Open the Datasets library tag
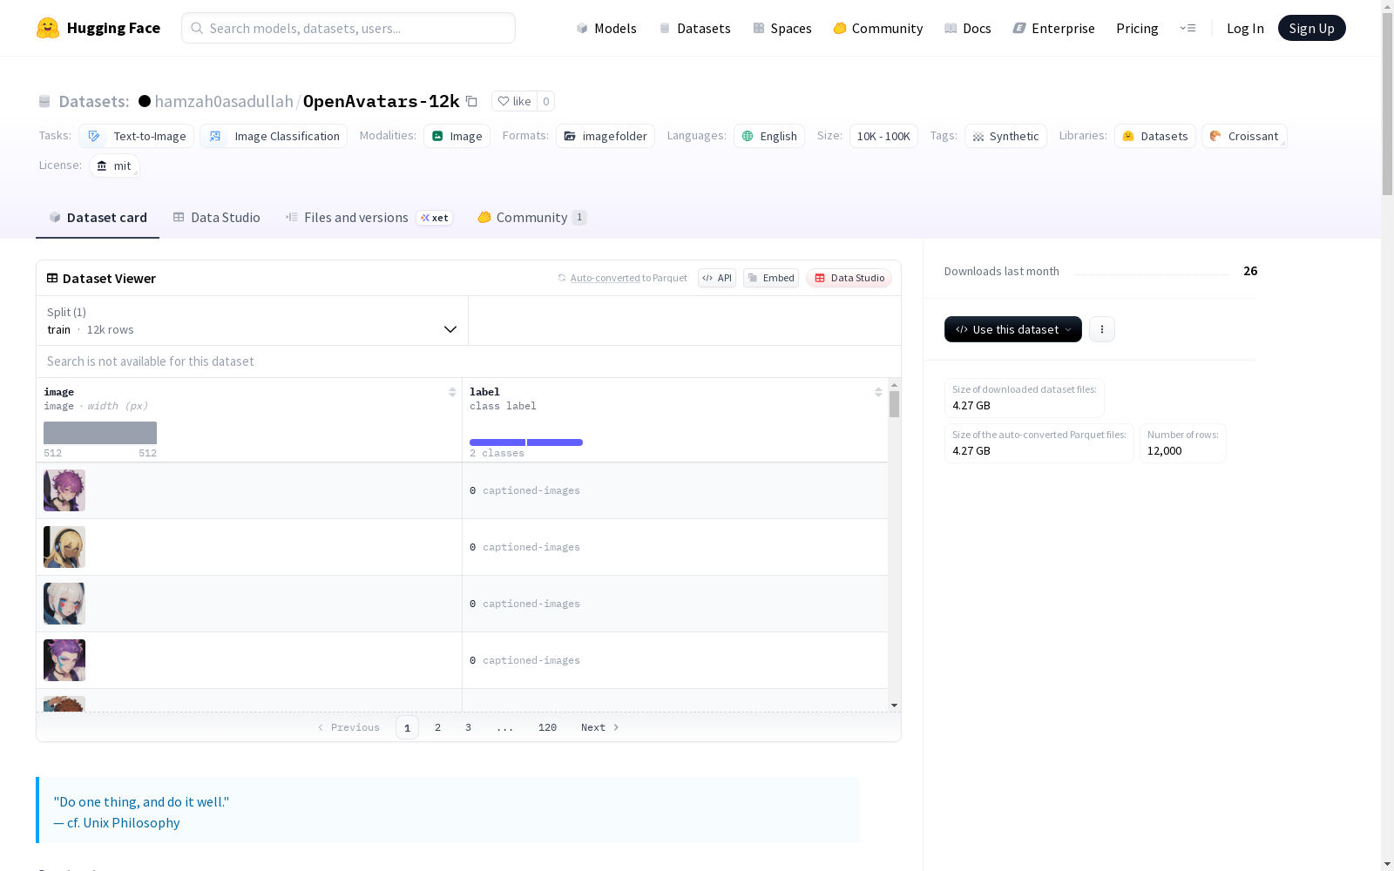 point(1155,136)
